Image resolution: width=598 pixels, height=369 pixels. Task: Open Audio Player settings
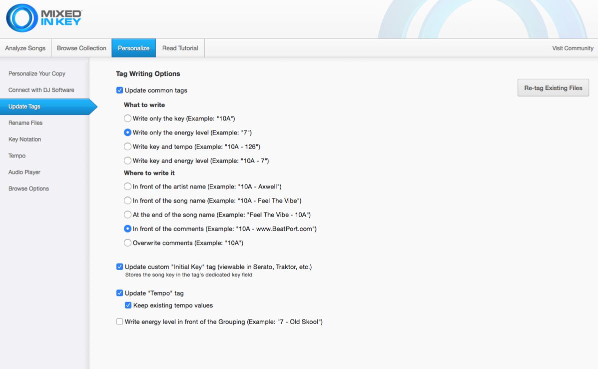[24, 172]
